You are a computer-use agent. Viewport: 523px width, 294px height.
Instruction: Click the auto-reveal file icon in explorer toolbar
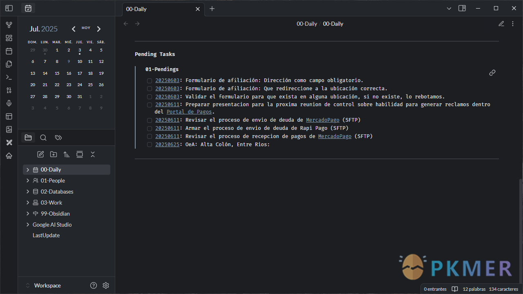pos(80,154)
